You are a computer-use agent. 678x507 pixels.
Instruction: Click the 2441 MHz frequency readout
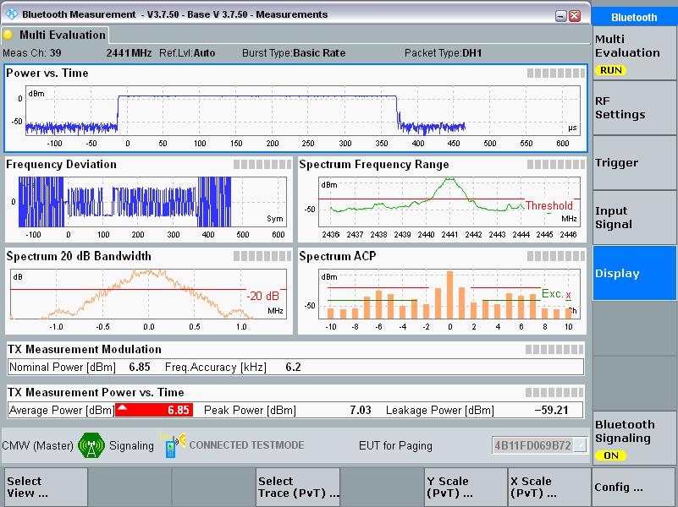pyautogui.click(x=129, y=53)
